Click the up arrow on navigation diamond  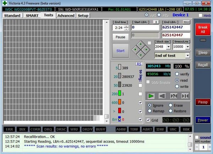tap(141, 44)
